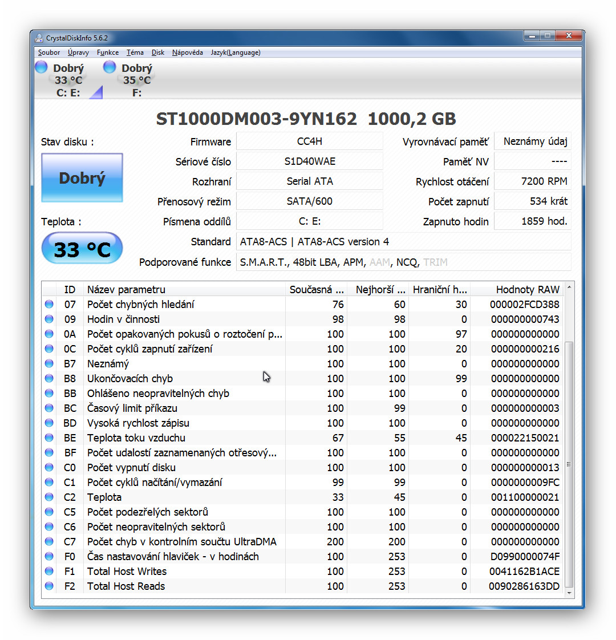Click the 1859 hod. power-on hours field

[x=533, y=221]
